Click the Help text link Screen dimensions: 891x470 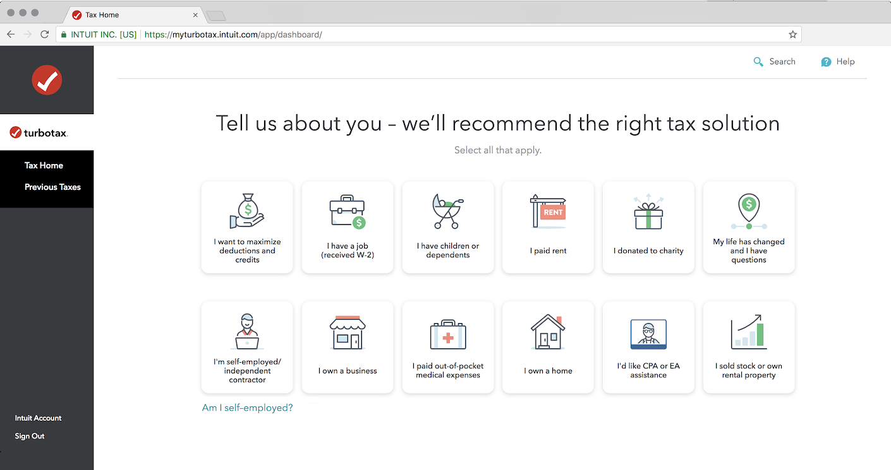point(846,62)
